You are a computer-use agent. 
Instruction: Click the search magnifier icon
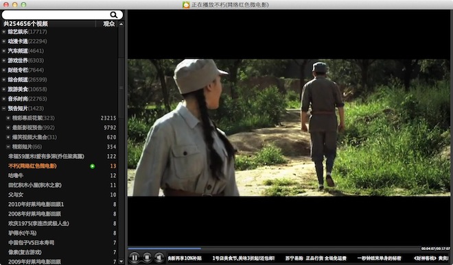pyautogui.click(x=114, y=14)
